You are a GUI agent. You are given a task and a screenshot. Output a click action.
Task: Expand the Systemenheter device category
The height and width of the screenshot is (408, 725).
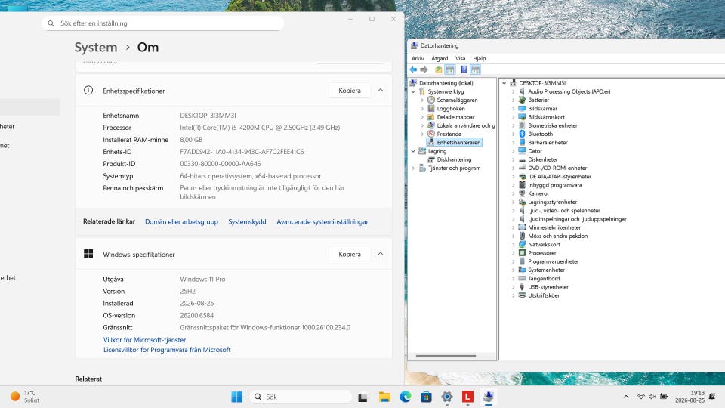[x=514, y=270]
